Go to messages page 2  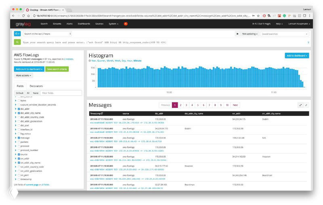point(180,105)
